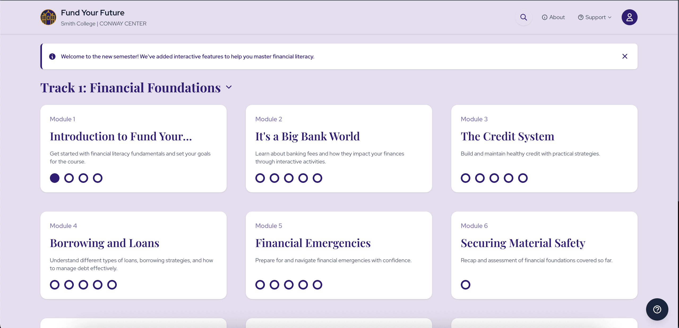Click the info icon beside About
Image resolution: width=679 pixels, height=328 pixels.
(x=544, y=17)
